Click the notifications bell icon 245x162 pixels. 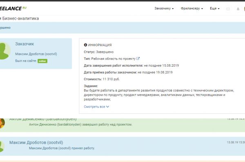click(x=238, y=9)
